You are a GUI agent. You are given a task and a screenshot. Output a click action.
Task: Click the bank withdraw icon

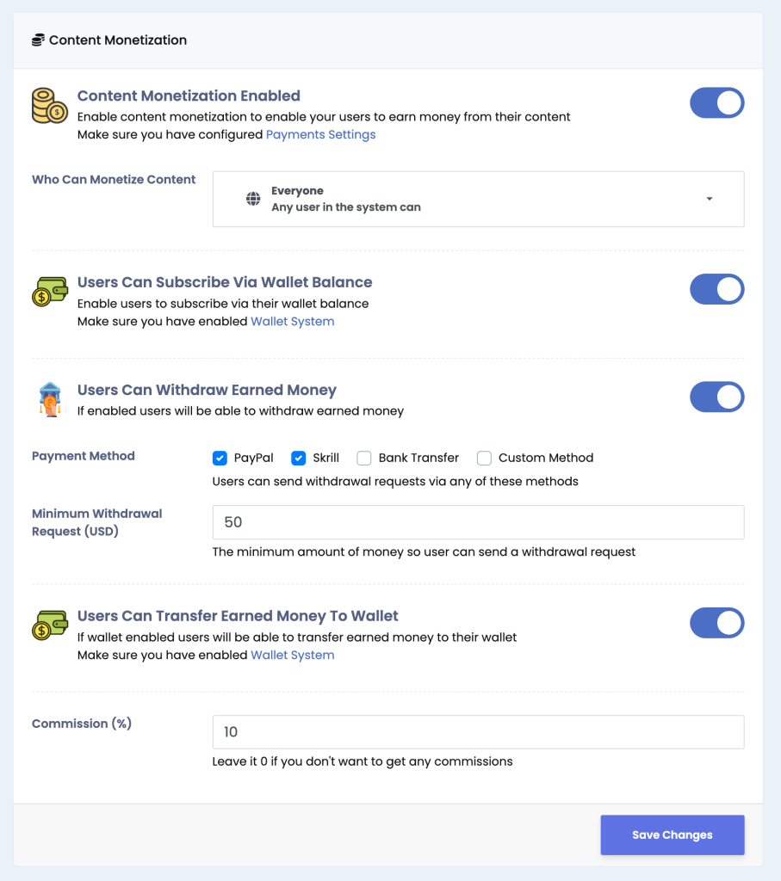point(49,399)
